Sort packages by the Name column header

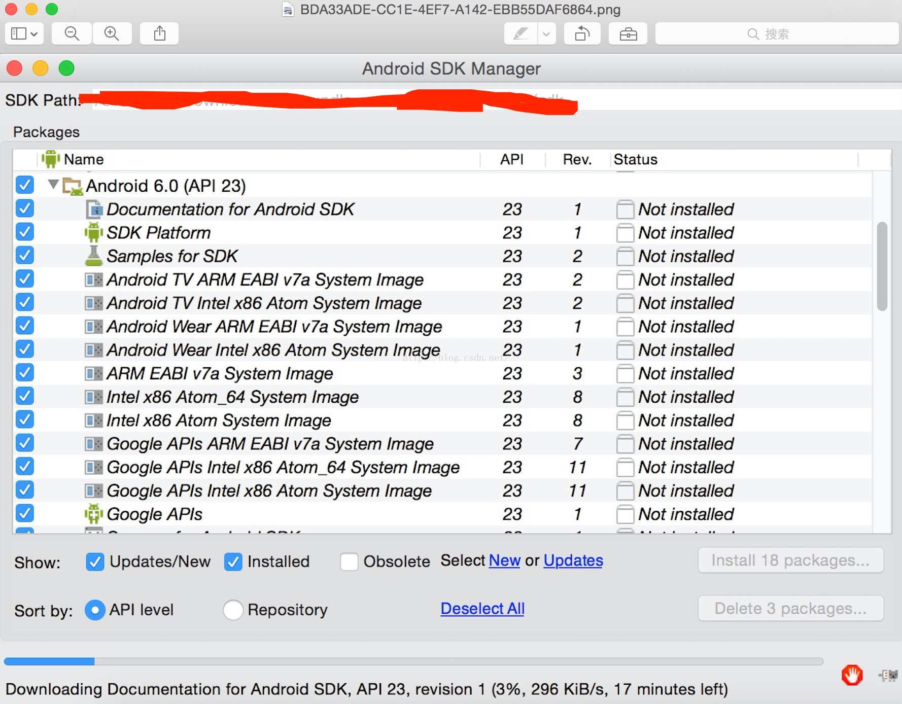pos(259,159)
